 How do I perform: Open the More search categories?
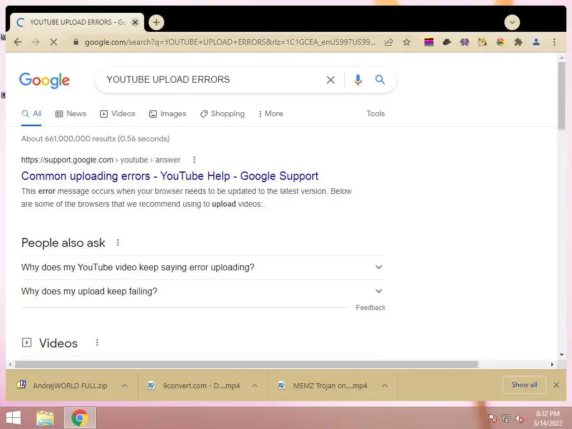(270, 114)
